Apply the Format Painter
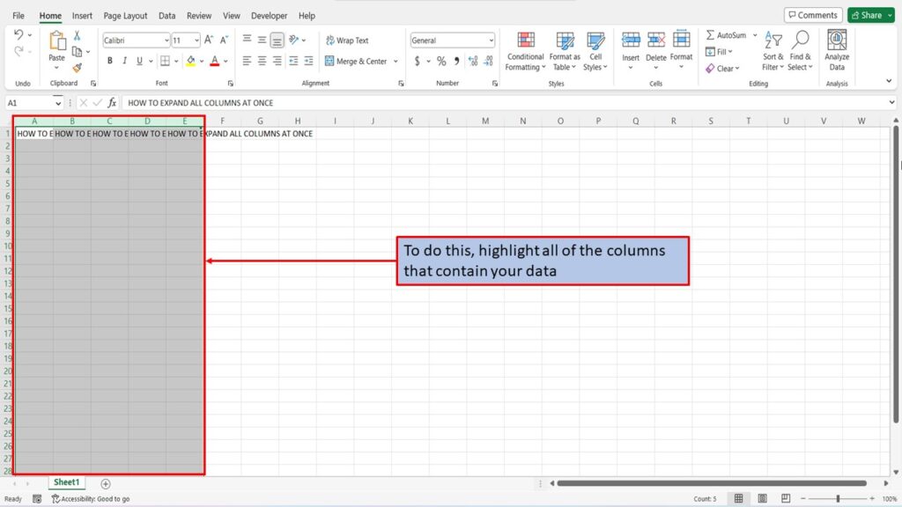 tap(76, 68)
